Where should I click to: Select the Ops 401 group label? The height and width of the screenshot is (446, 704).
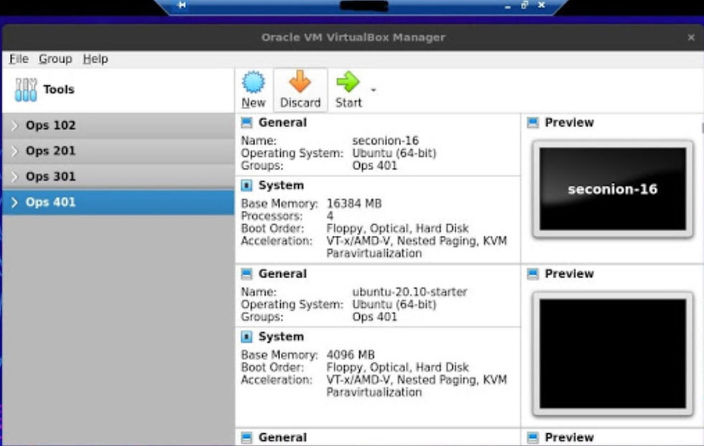[51, 202]
